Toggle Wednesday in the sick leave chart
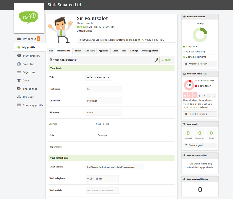 coord(194,95)
